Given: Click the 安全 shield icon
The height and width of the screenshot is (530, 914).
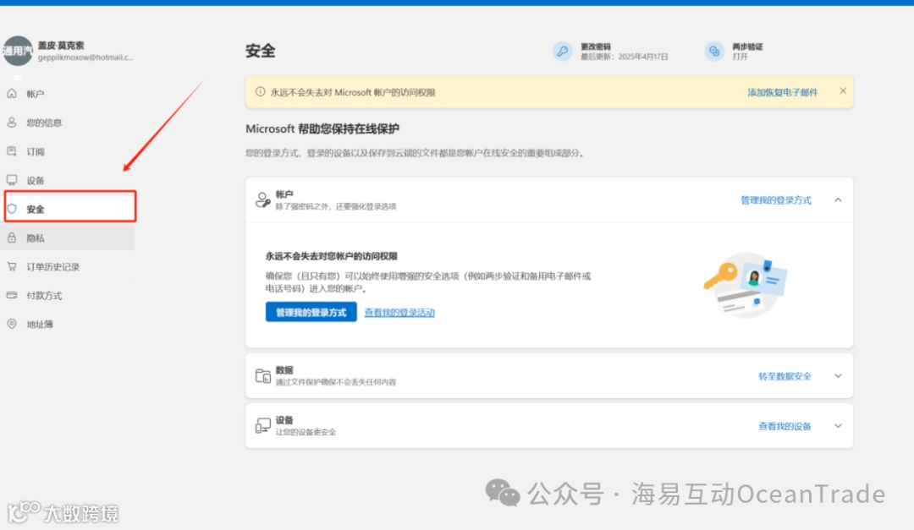Looking at the screenshot, I should 12,209.
